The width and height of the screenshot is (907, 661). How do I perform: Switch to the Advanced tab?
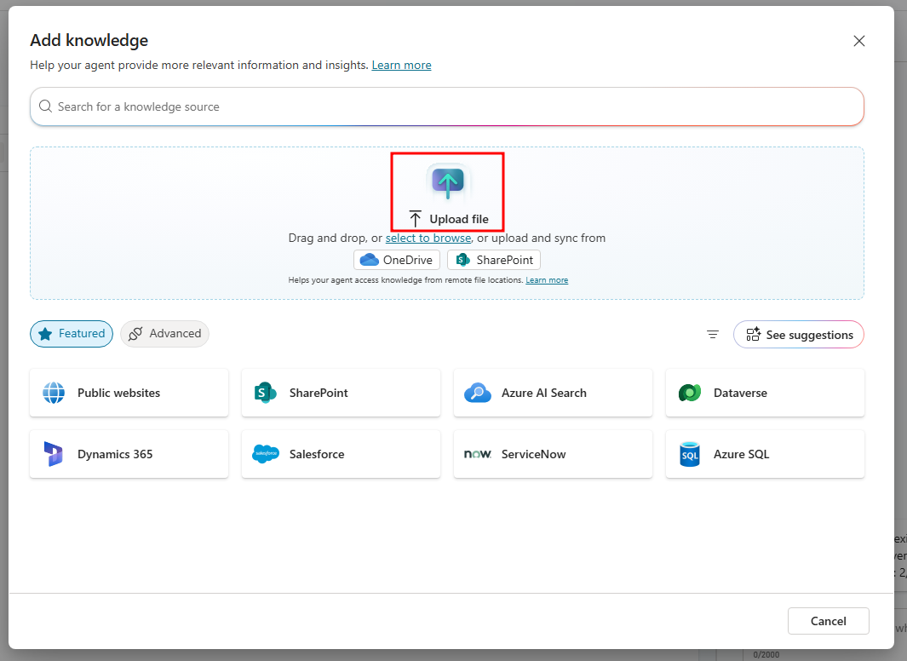tap(165, 334)
